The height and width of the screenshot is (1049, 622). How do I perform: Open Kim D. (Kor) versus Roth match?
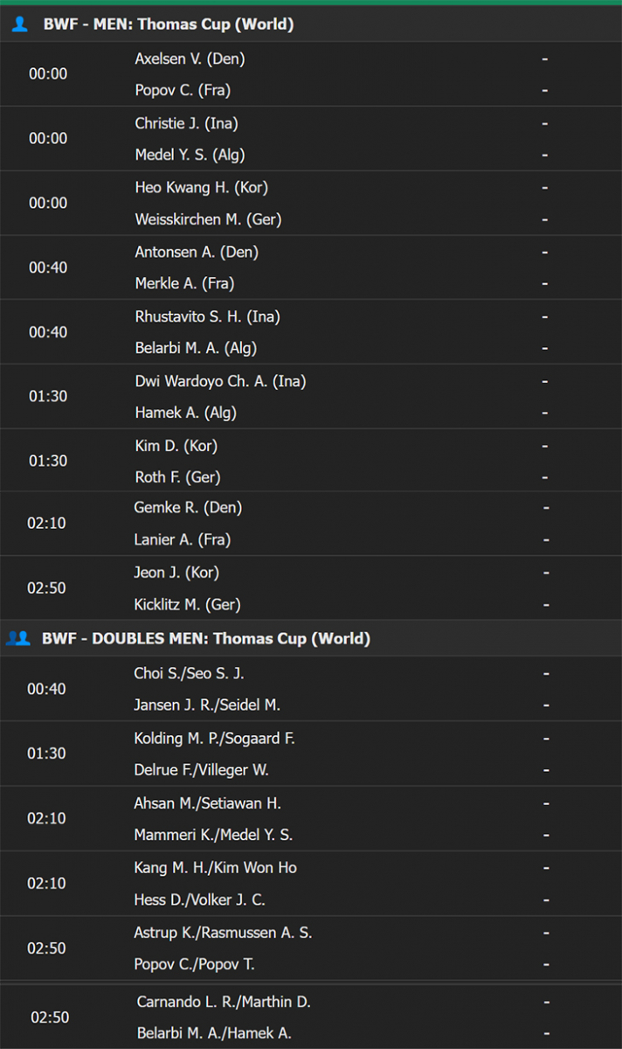pyautogui.click(x=311, y=462)
